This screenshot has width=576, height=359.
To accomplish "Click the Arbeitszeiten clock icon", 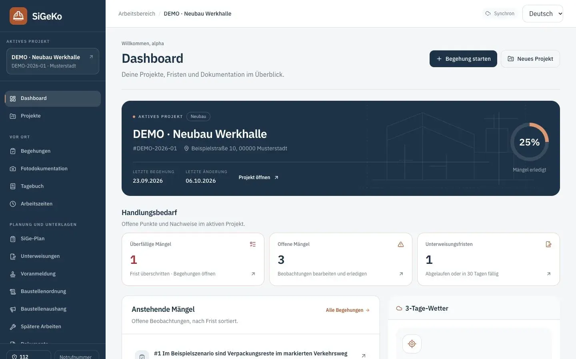I will click(x=13, y=204).
